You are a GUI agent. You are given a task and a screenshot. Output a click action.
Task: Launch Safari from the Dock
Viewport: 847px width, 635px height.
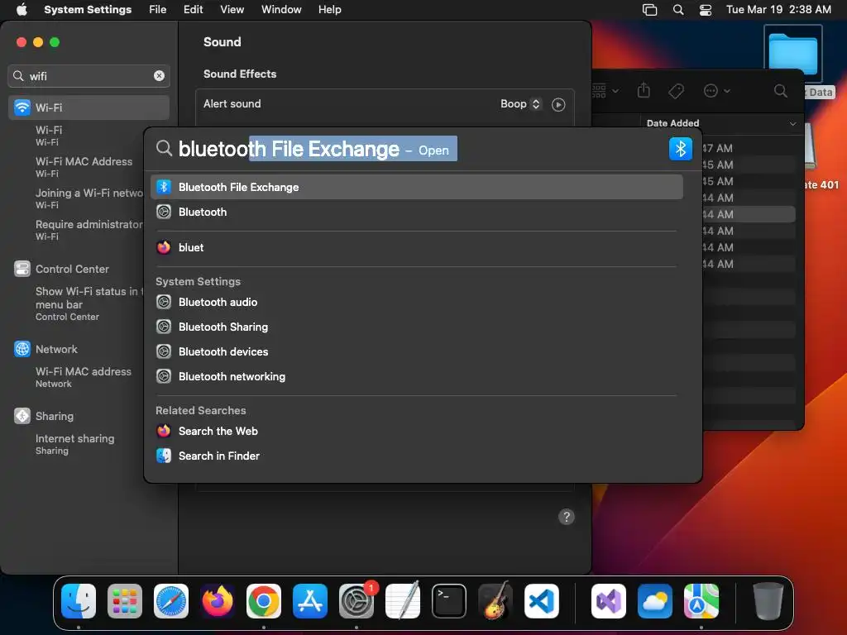point(171,601)
